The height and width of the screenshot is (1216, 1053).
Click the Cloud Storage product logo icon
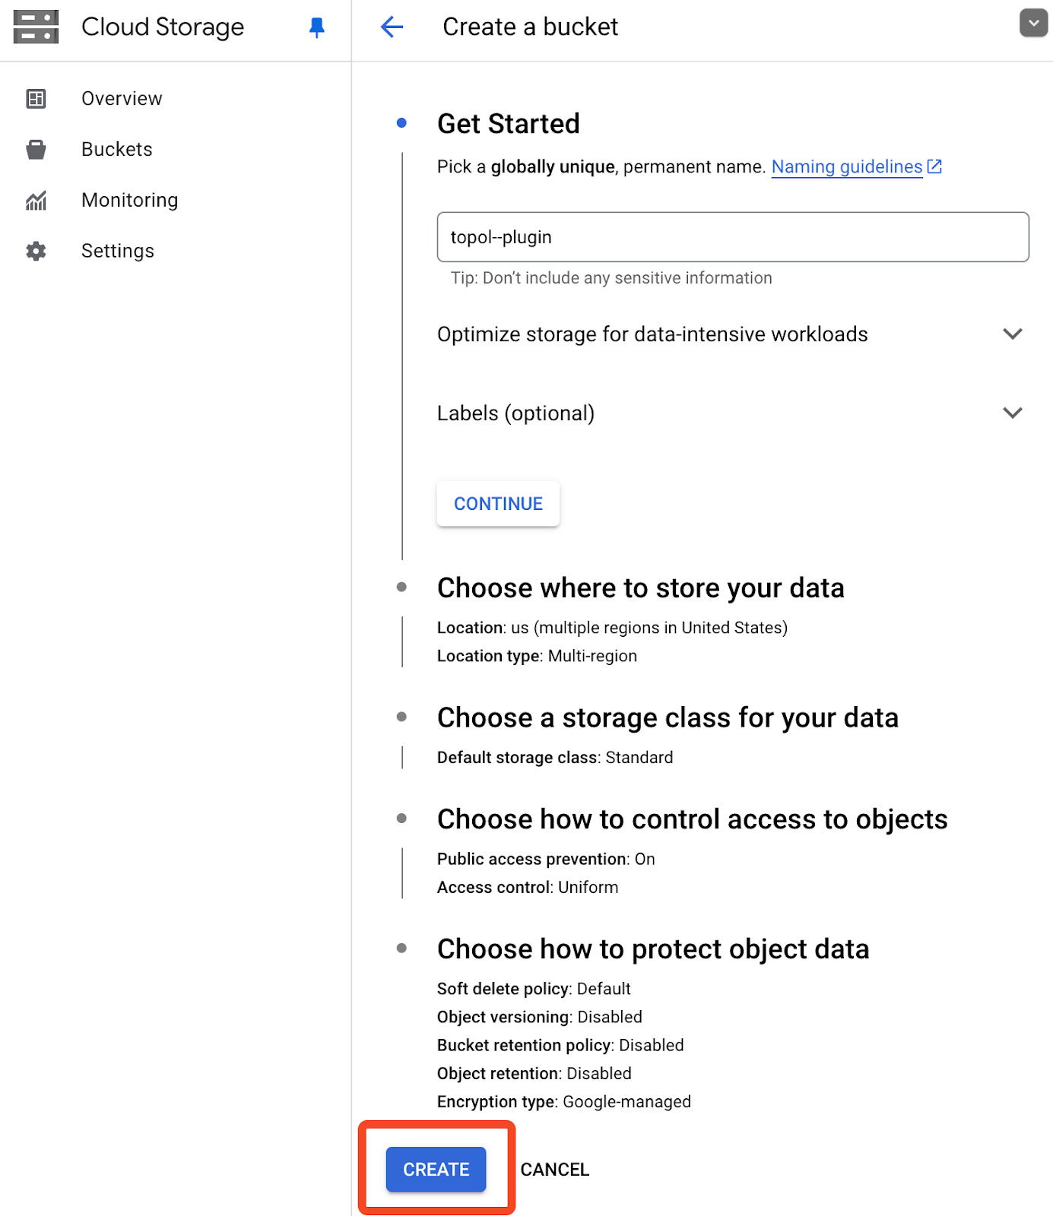point(36,27)
